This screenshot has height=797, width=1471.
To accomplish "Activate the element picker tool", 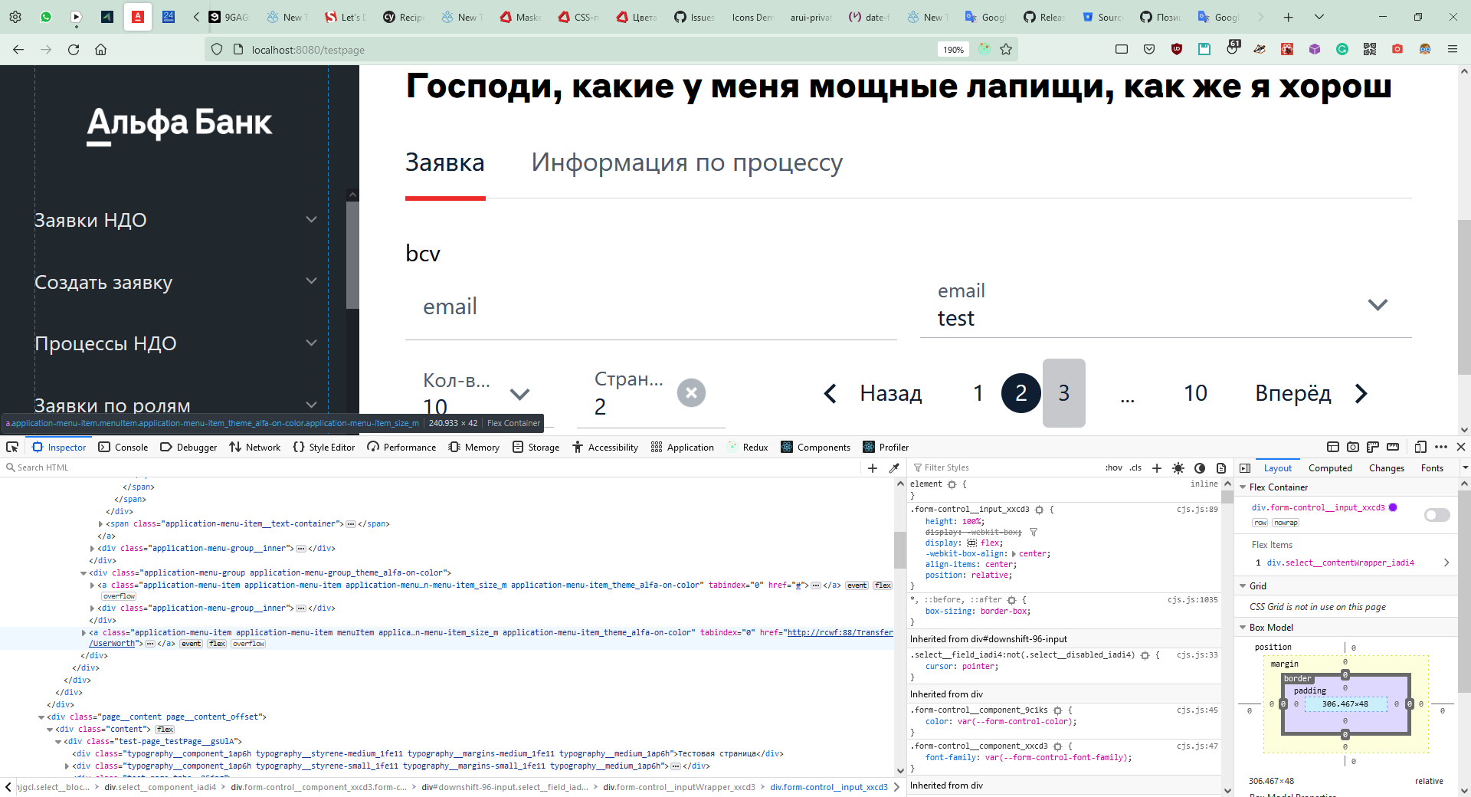I will [x=12, y=447].
